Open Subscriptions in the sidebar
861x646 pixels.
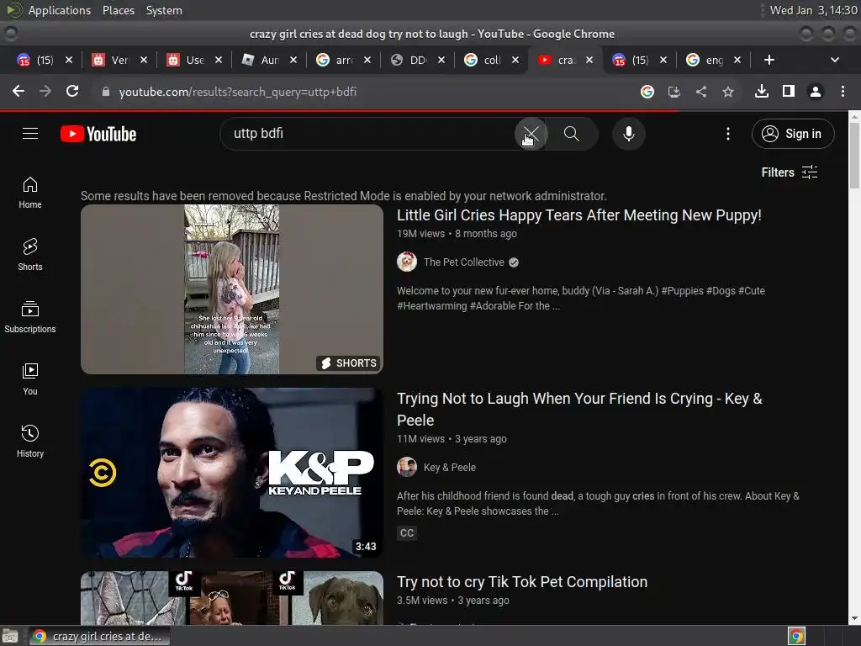click(x=30, y=317)
